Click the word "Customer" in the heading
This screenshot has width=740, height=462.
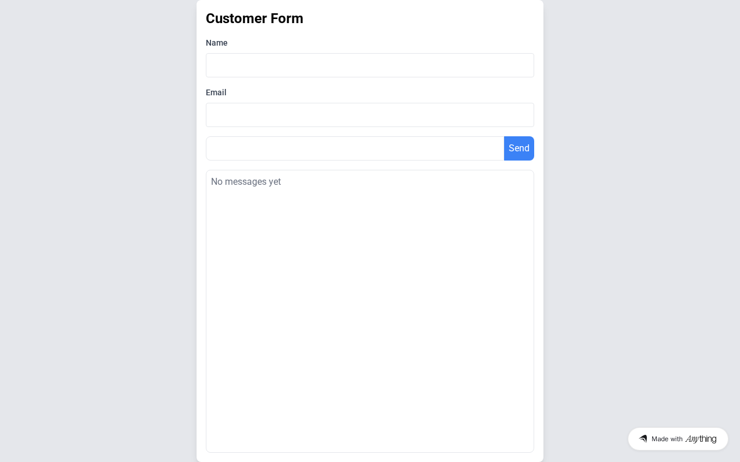[236, 18]
